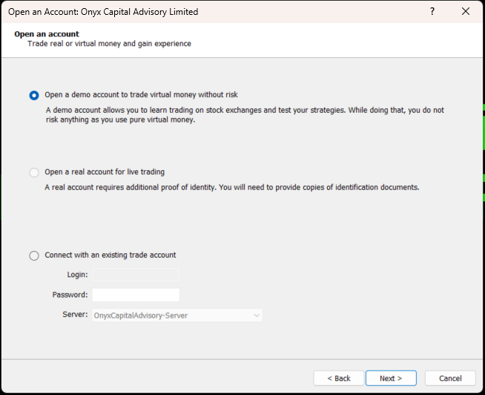The width and height of the screenshot is (485, 395).
Task: Close the Open an Account dialog
Action: click(466, 12)
